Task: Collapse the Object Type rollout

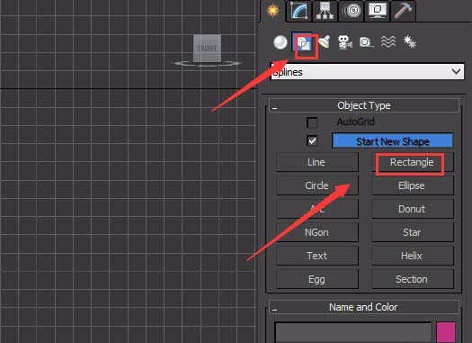Action: point(364,105)
